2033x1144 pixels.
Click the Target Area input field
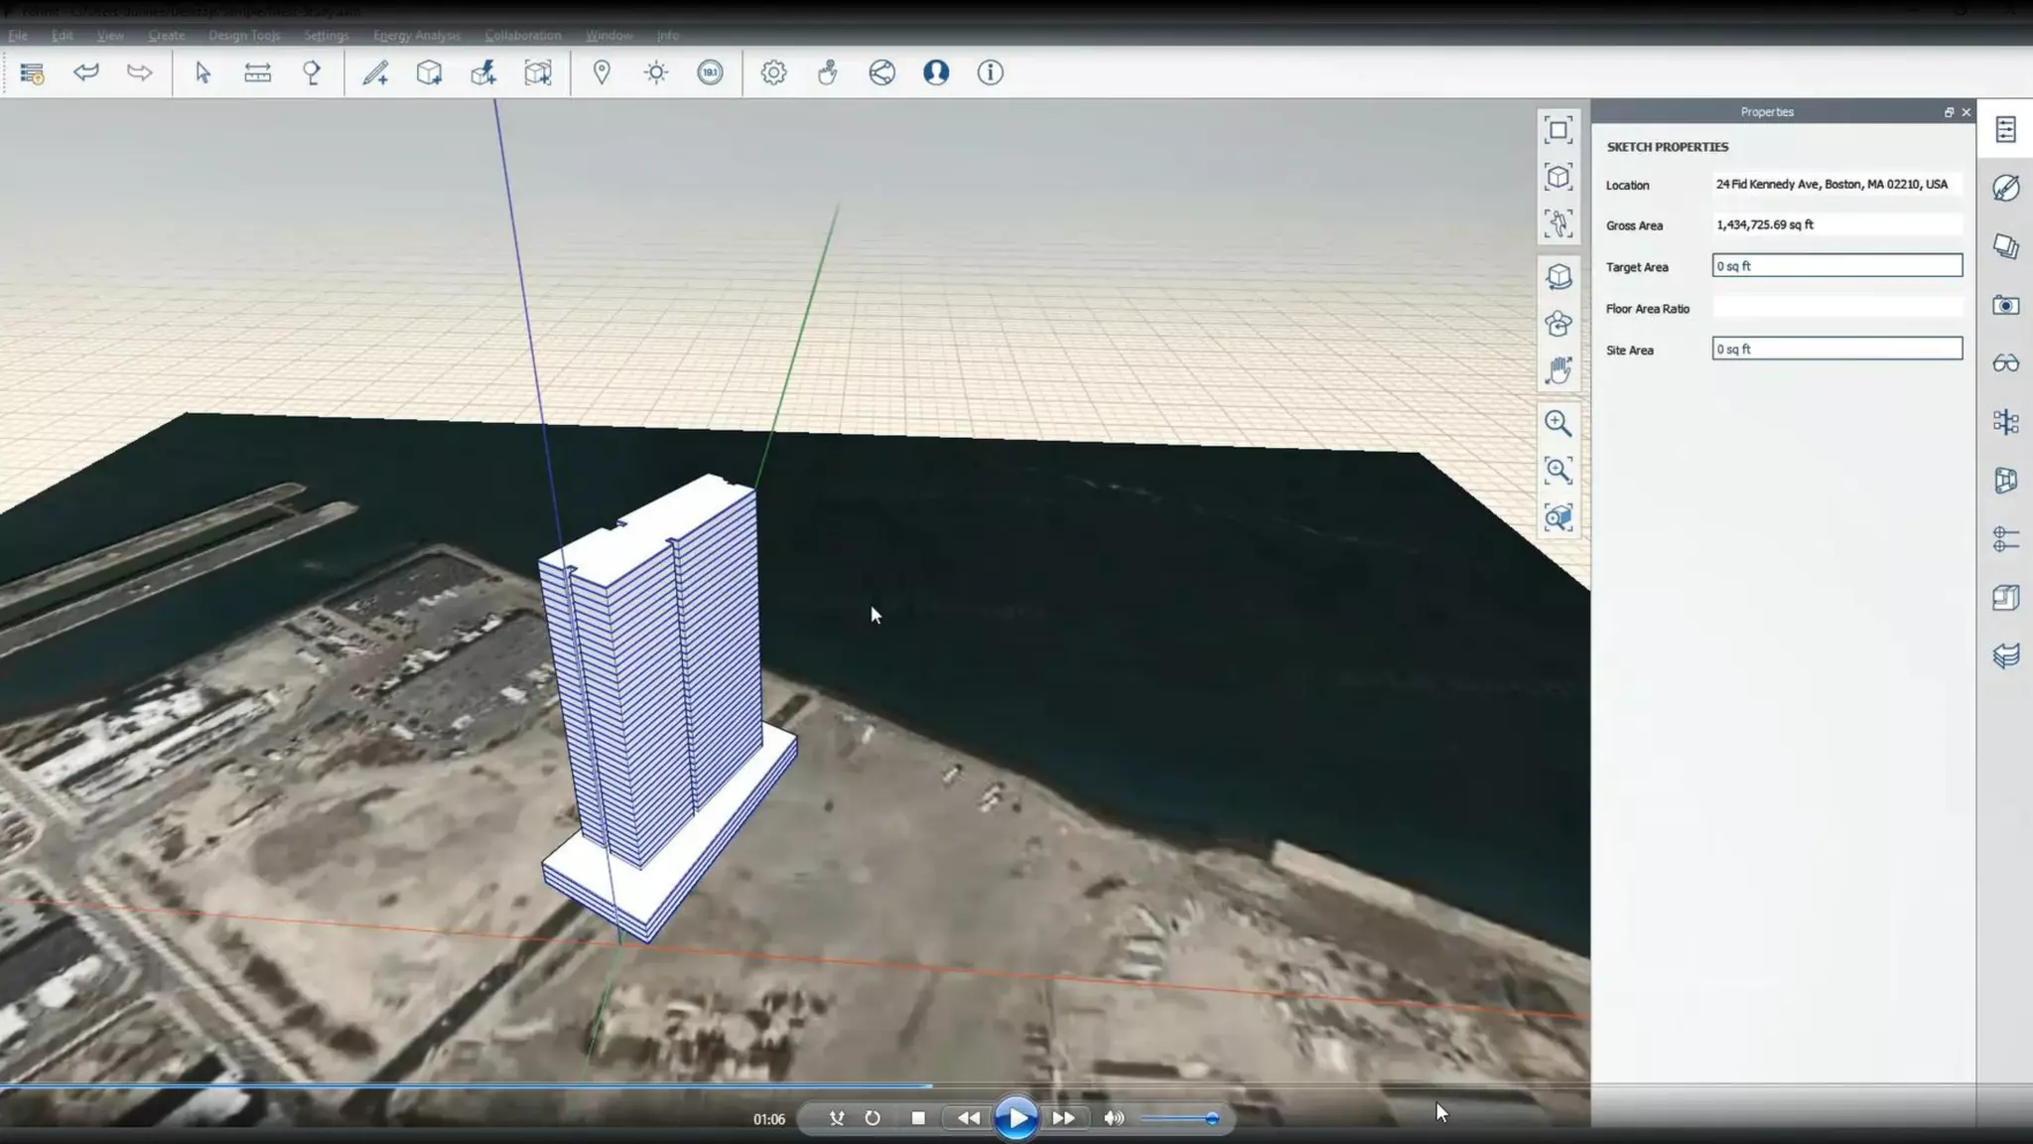(x=1836, y=266)
